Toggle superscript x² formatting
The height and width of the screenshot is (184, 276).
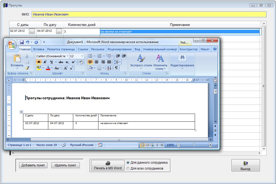(x=73, y=62)
